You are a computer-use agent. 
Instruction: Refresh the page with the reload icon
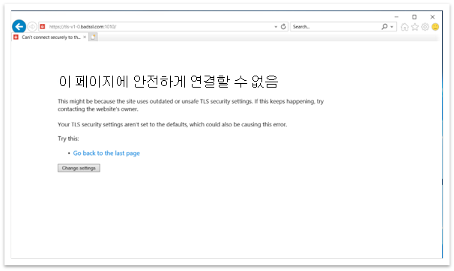[283, 27]
